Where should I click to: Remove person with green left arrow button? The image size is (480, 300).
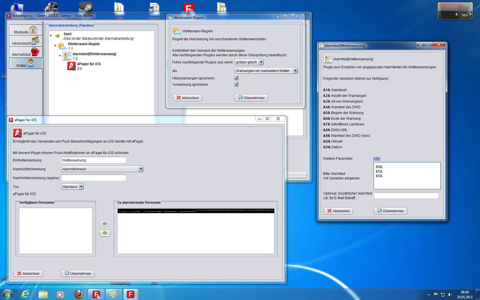click(x=105, y=233)
